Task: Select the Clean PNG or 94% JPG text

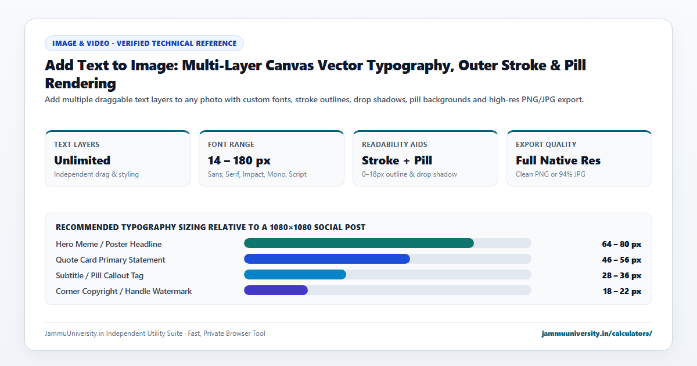Action: tap(551, 174)
